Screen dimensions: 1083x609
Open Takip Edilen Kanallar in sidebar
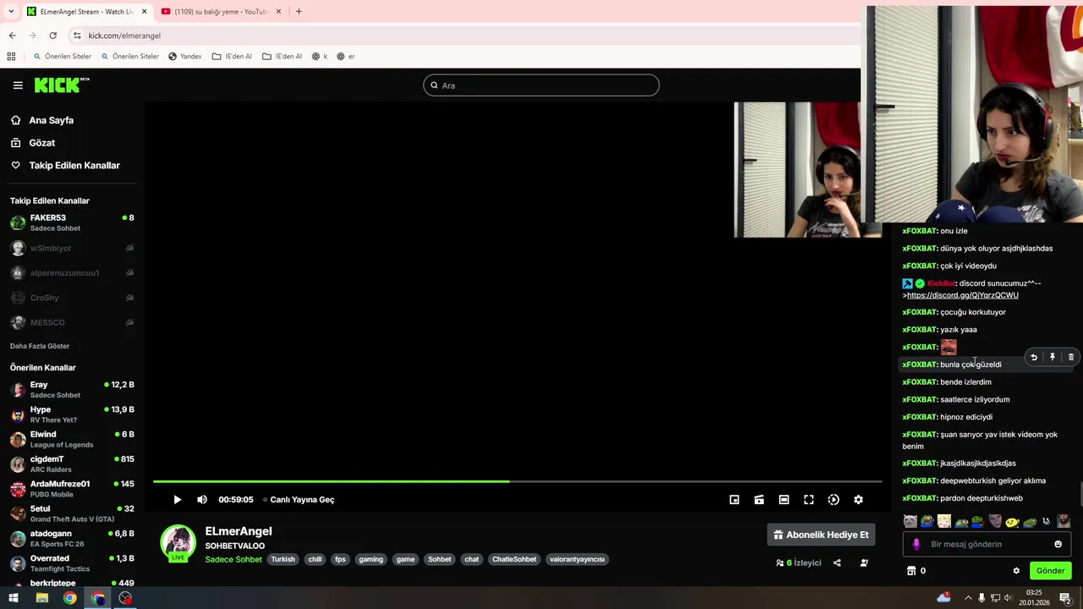click(74, 165)
